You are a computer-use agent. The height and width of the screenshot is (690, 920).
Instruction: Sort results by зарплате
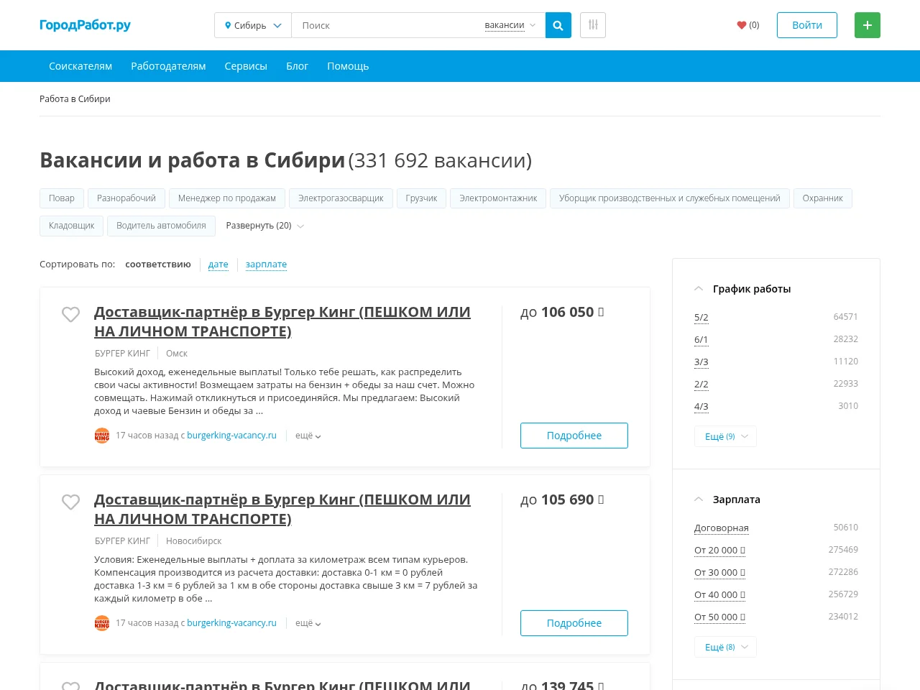point(266,264)
